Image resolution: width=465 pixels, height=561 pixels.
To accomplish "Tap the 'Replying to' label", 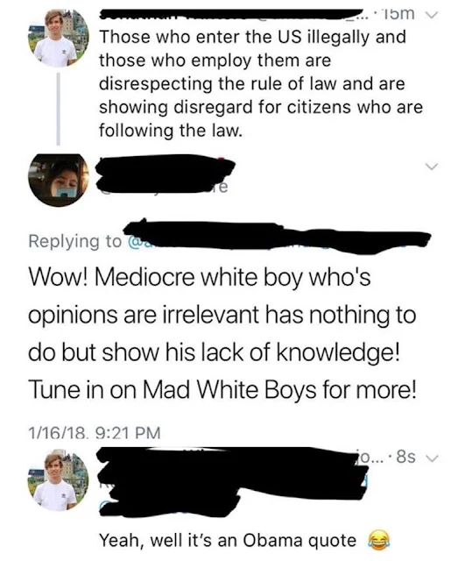I will (75, 241).
